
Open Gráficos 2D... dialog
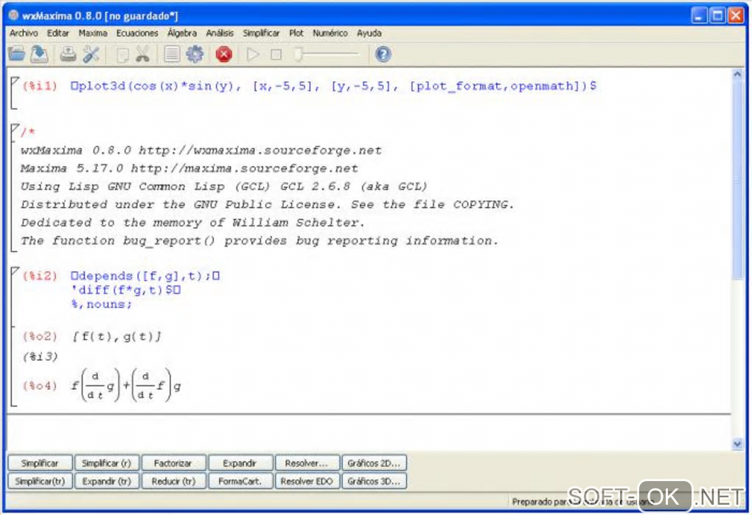(374, 463)
